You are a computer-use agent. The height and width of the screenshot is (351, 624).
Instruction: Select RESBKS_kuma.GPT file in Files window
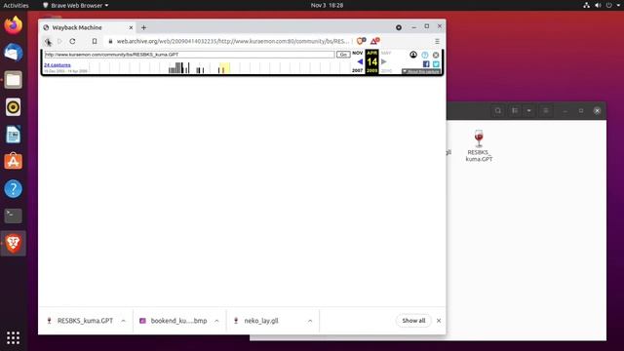click(x=479, y=145)
